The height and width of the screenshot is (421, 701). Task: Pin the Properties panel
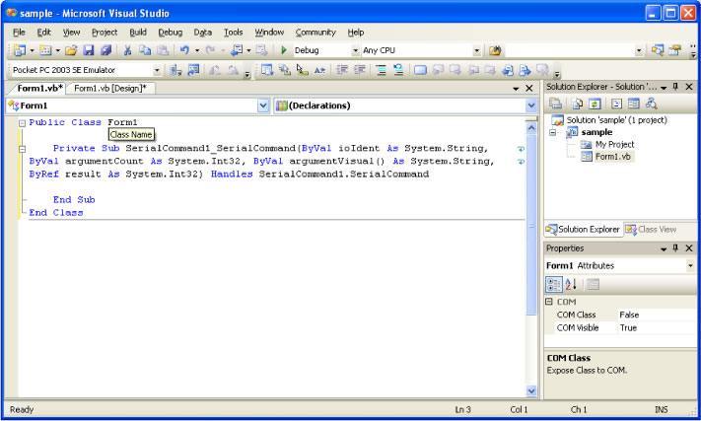pyautogui.click(x=676, y=248)
